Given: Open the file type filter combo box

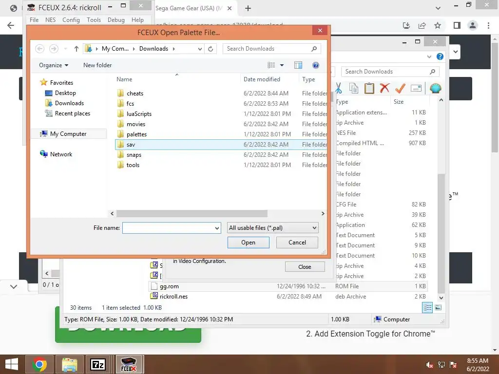Looking at the screenshot, I should [x=273, y=228].
